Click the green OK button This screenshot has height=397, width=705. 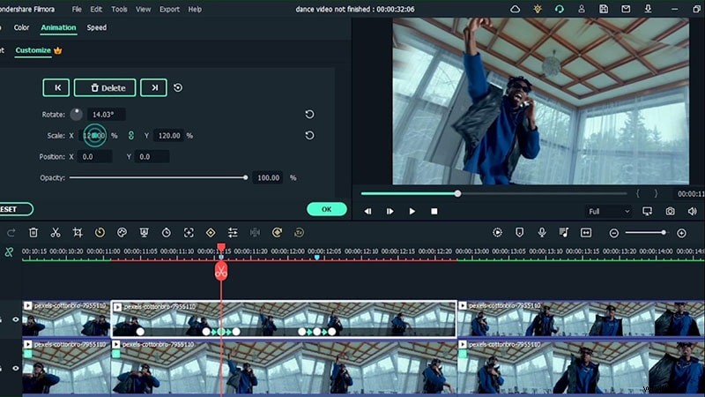pyautogui.click(x=326, y=209)
